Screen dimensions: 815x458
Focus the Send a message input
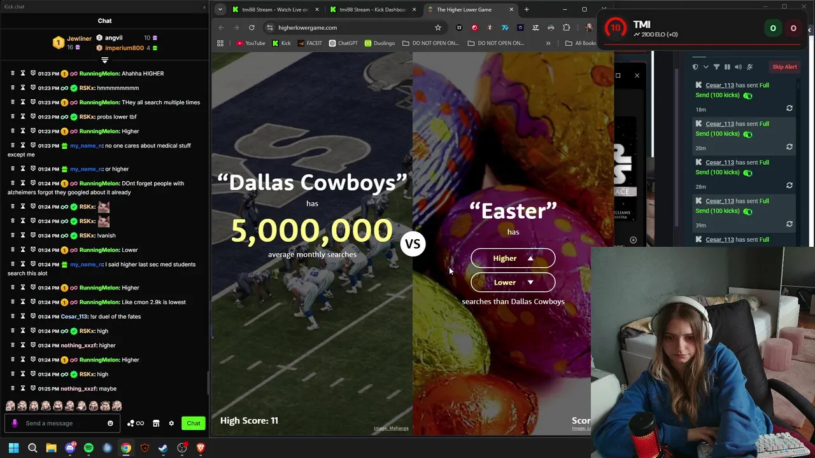tap(64, 423)
